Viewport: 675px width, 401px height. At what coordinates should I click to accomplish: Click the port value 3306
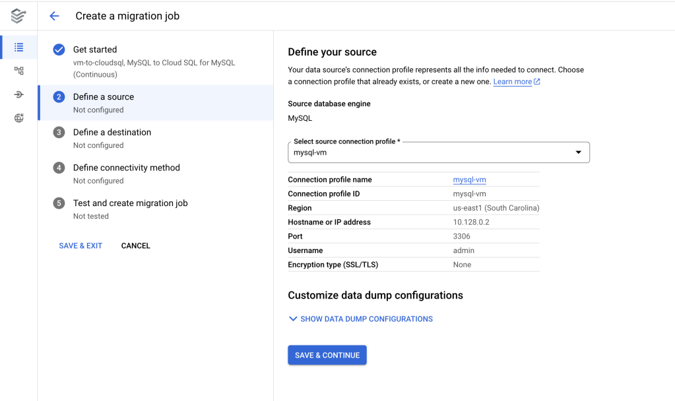click(x=461, y=237)
